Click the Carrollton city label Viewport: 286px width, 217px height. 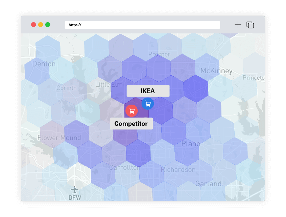(x=125, y=167)
